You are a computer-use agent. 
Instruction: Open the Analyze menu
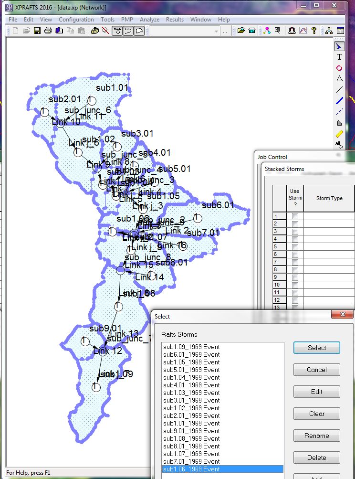[149, 20]
